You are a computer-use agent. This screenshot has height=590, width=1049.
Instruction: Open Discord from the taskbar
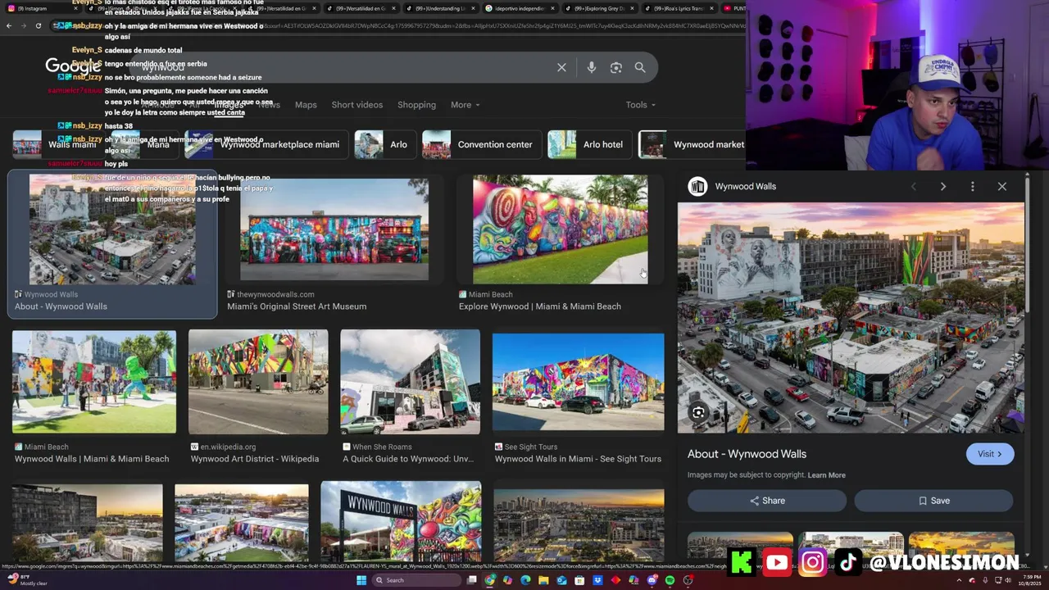click(652, 580)
